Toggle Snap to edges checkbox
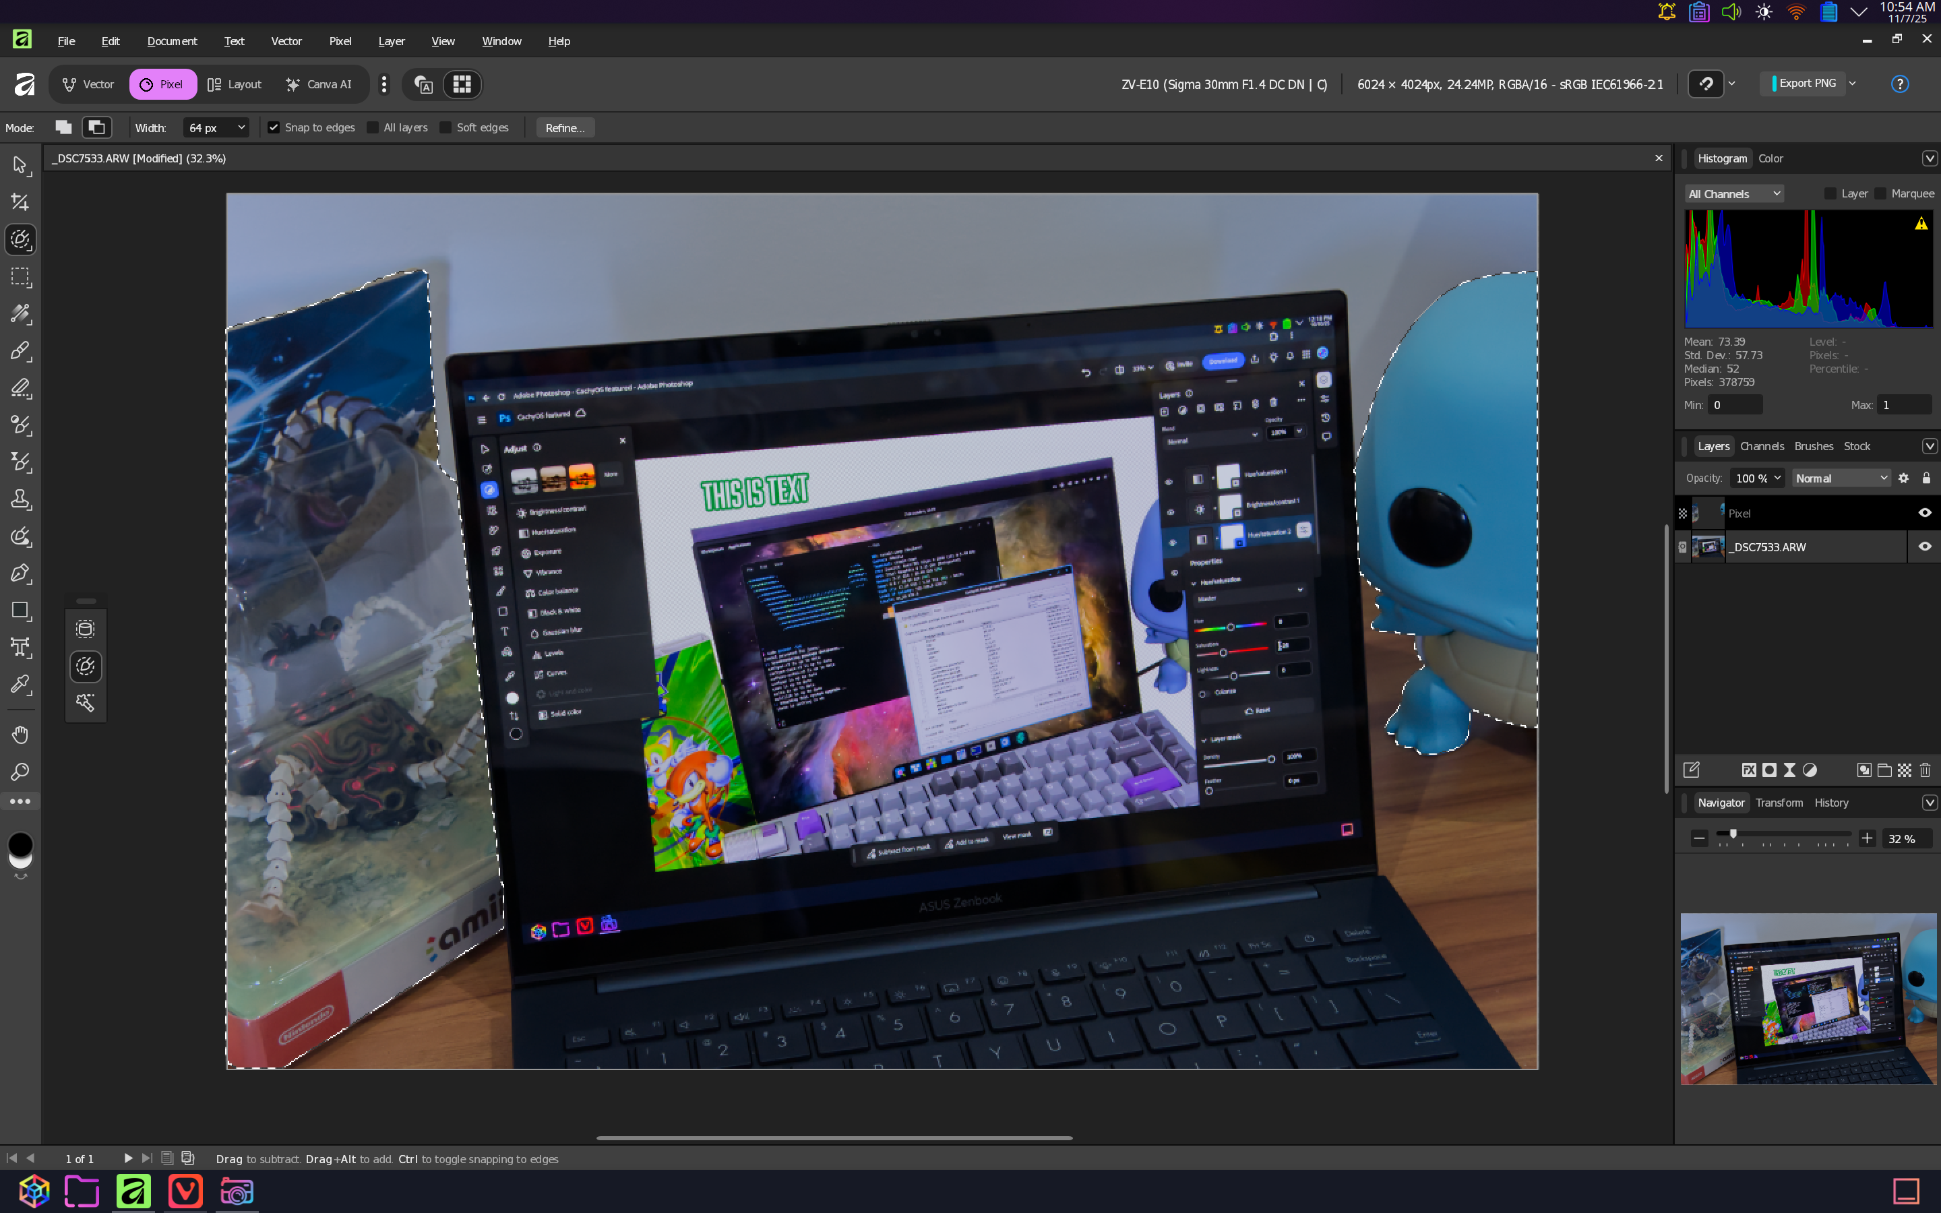This screenshot has height=1213, width=1941. click(x=274, y=127)
